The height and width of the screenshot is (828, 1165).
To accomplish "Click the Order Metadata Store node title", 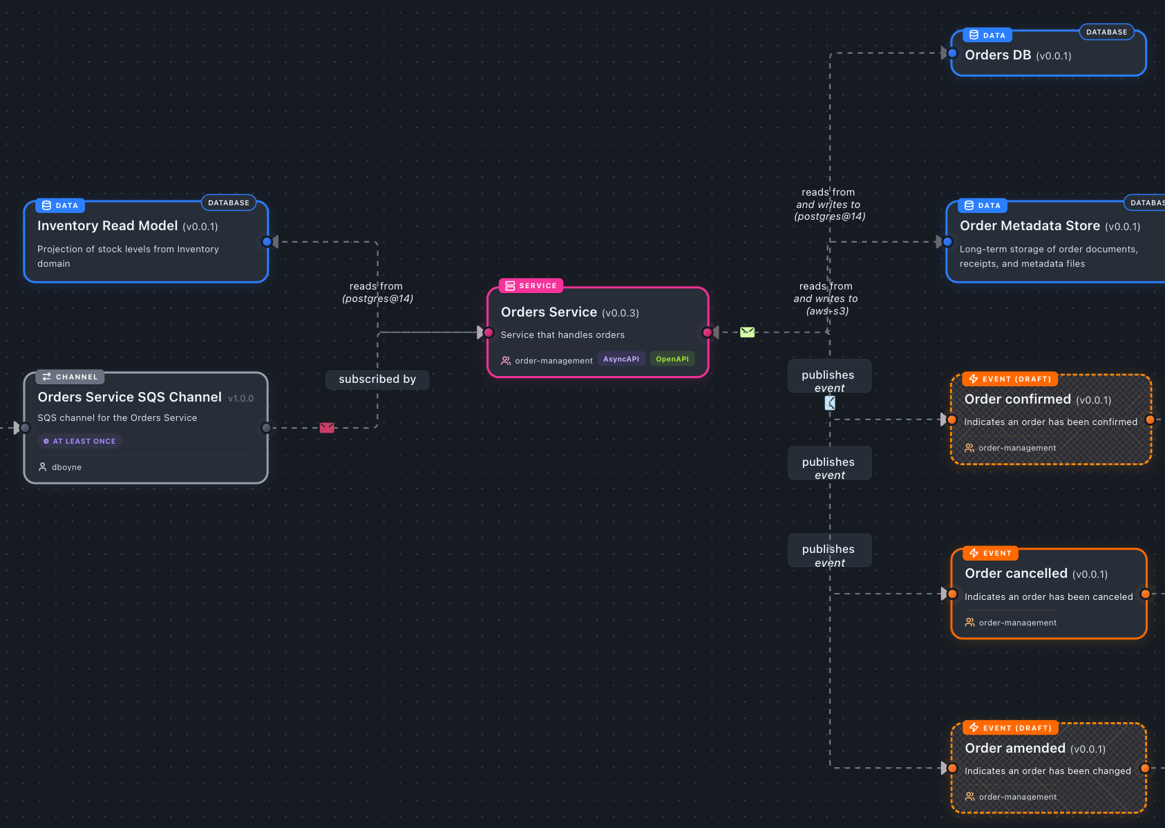I will [1030, 226].
